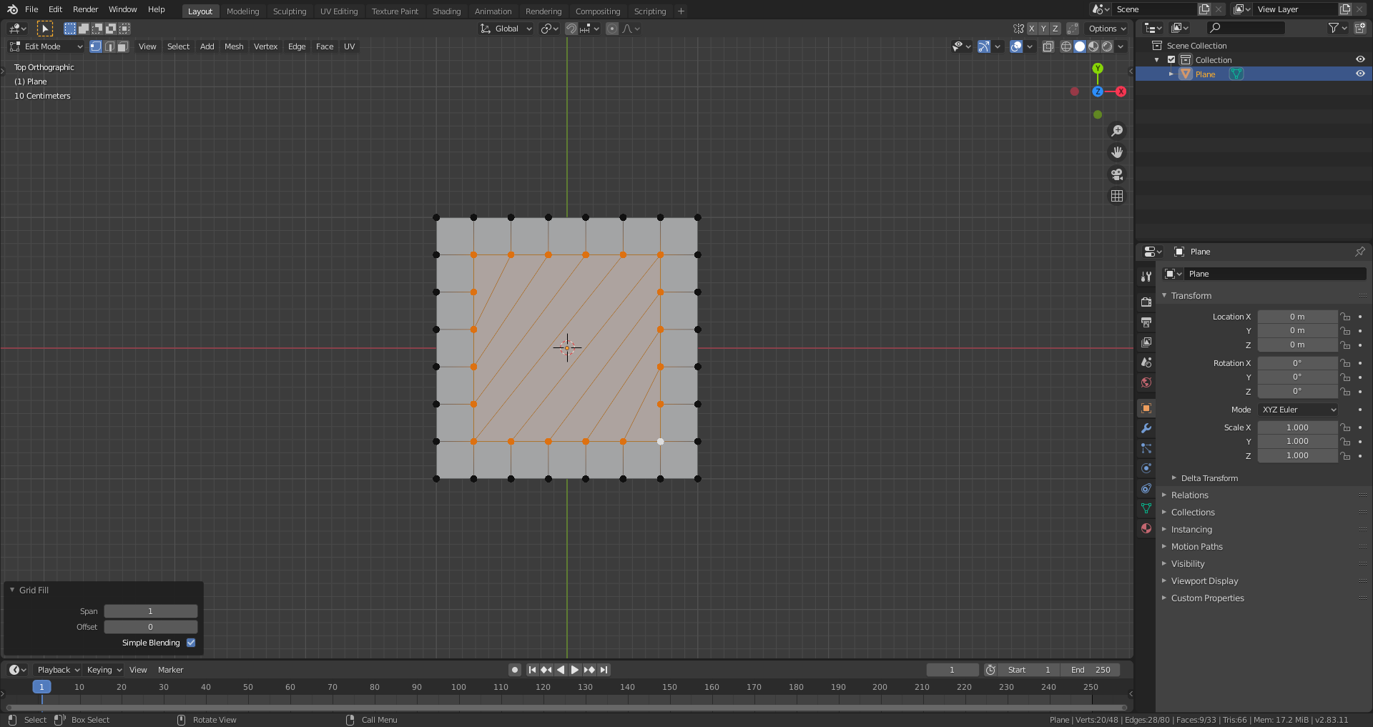Viewport: 1373px width, 727px height.
Task: Click the Scale X value slider
Action: (1297, 427)
